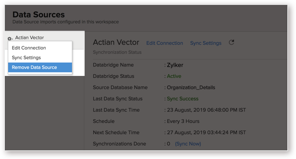The image size is (296, 159).
Task: Click the green Sync Success status text
Action: 182,98
